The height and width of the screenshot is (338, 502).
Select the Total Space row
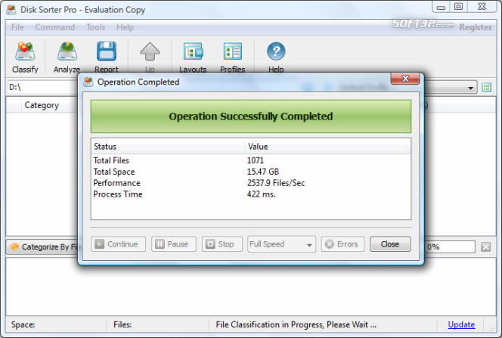[251, 172]
